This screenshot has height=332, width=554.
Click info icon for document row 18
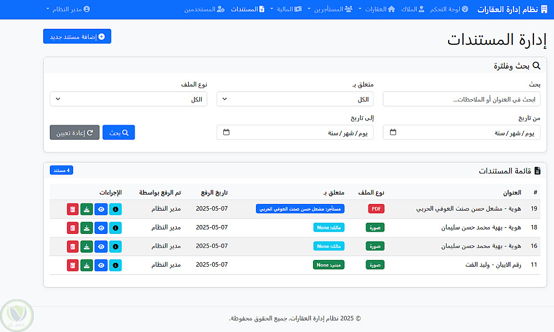[115, 228]
